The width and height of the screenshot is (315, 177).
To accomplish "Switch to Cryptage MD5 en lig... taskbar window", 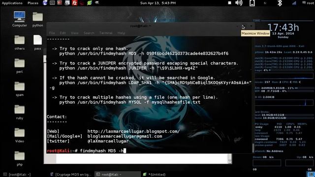I will point(71,175).
